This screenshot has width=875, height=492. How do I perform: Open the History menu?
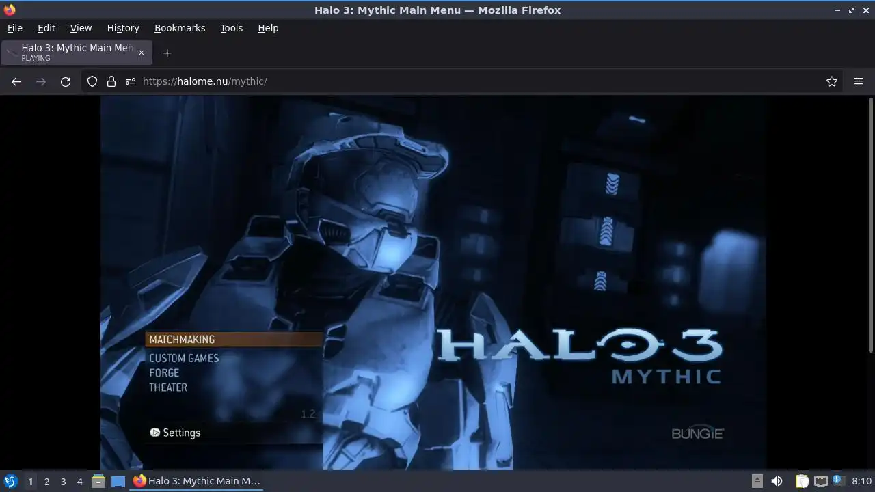(x=123, y=28)
